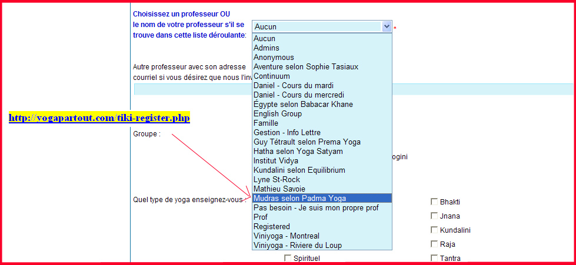Screen dimensions: 576x265
Task: Select 'Aventure selon Sophie Tasiaux' option
Action: 306,67
